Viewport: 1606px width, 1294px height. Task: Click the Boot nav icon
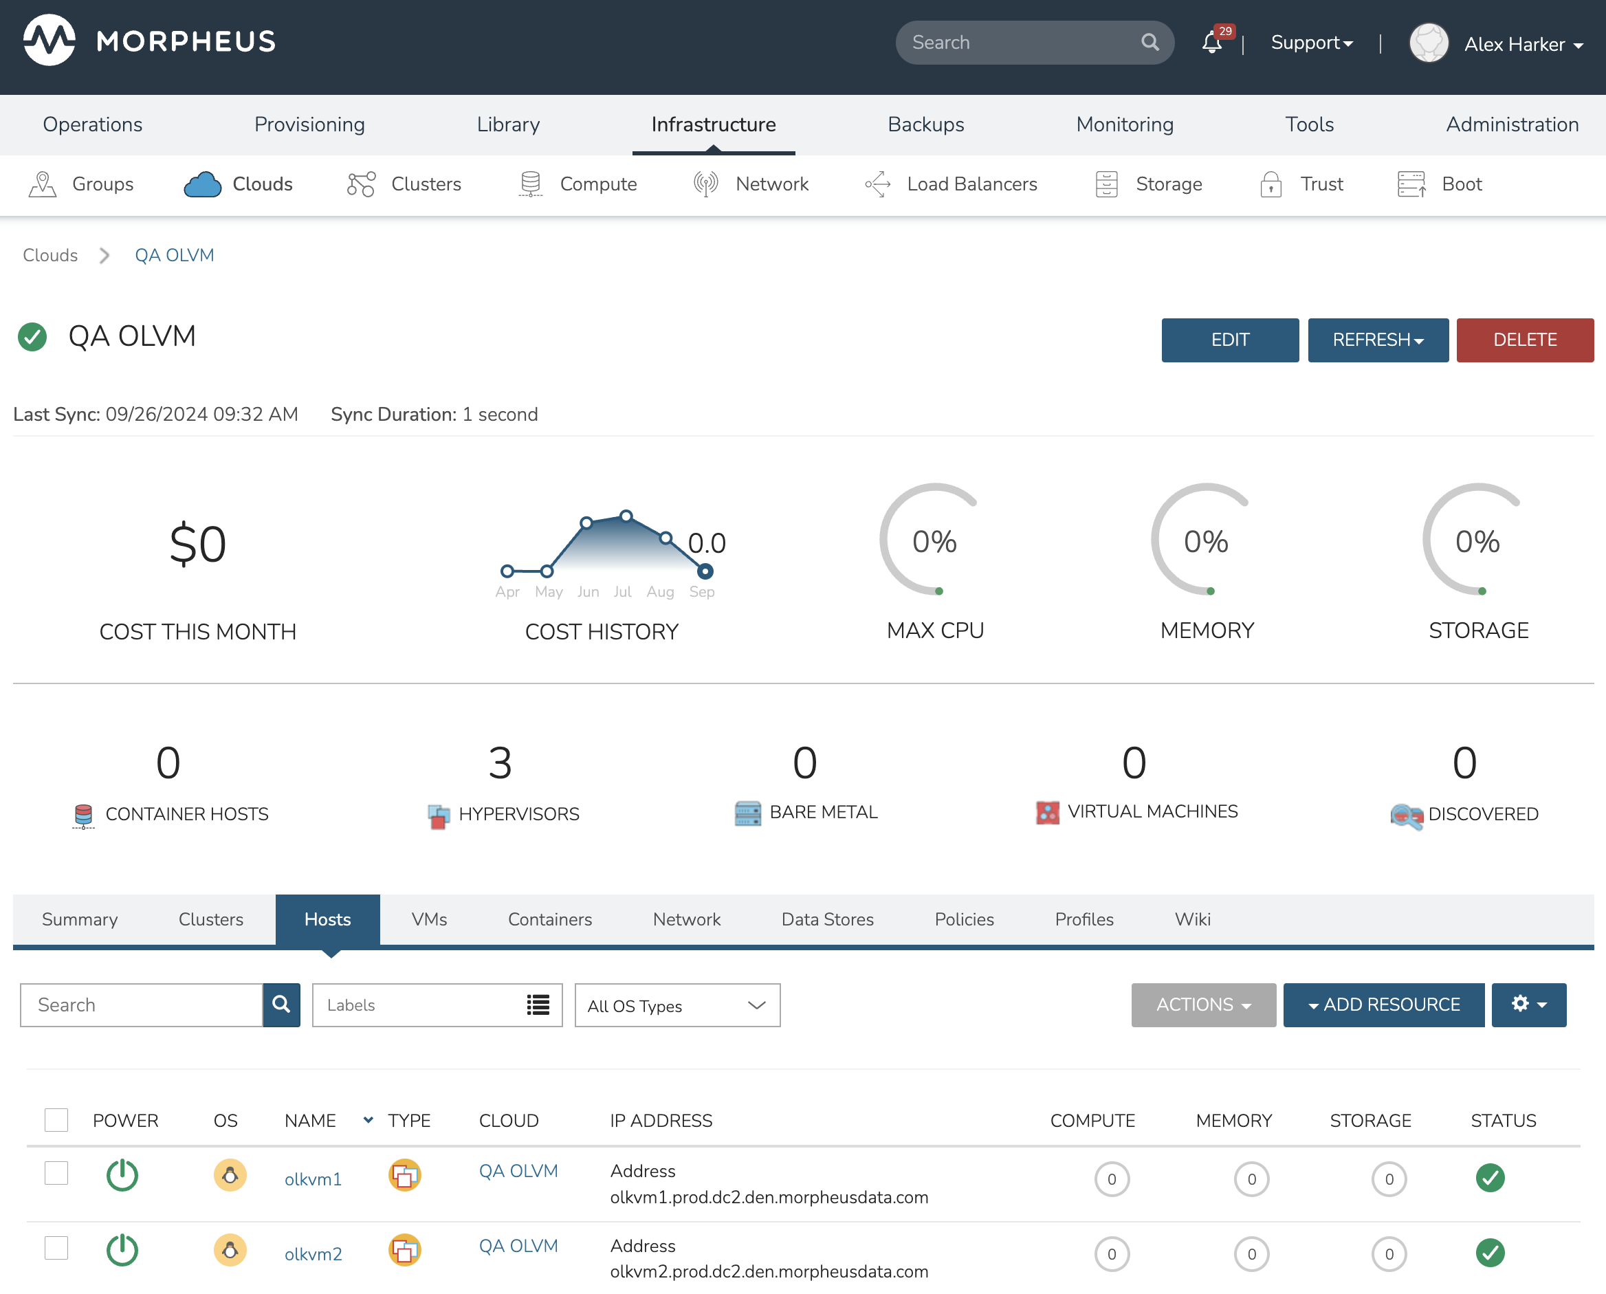click(1411, 184)
